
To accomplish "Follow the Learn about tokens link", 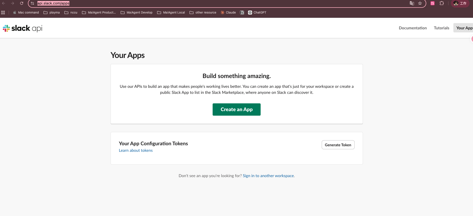I will pyautogui.click(x=136, y=150).
